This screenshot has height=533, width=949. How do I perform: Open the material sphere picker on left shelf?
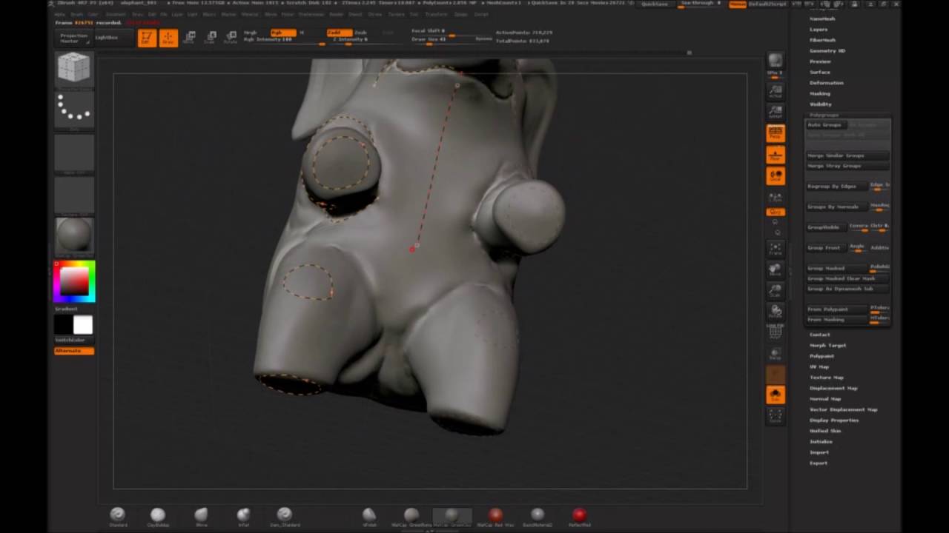pos(74,236)
